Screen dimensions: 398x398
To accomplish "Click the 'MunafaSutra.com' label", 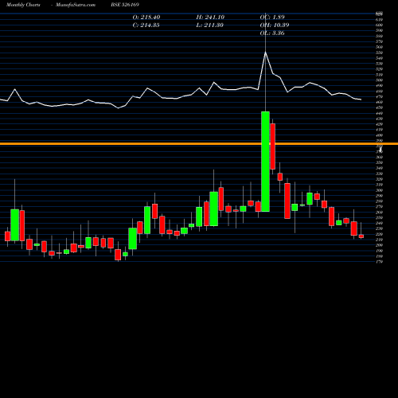I will coord(76,5).
